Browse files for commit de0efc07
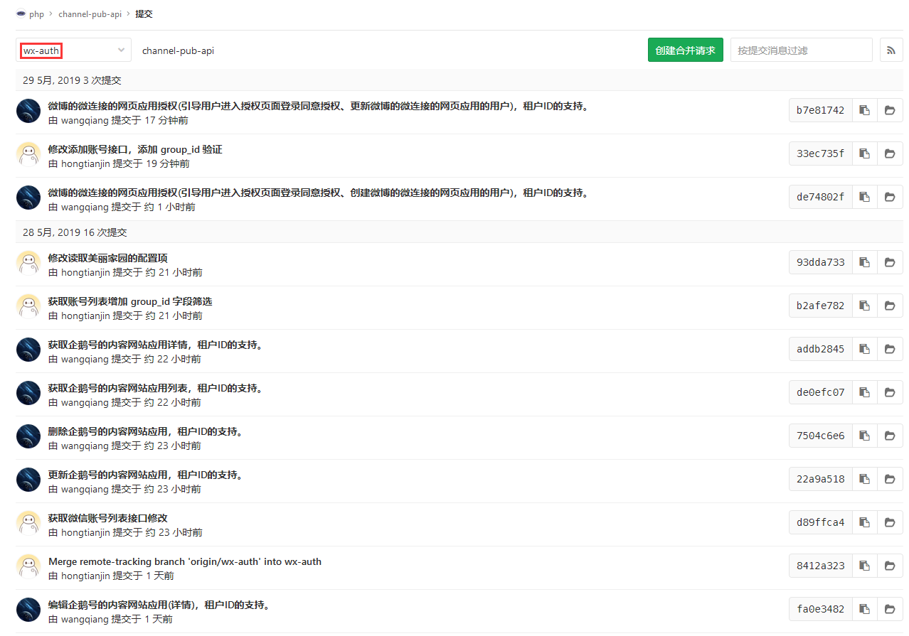The width and height of the screenshot is (909, 636). (x=890, y=392)
